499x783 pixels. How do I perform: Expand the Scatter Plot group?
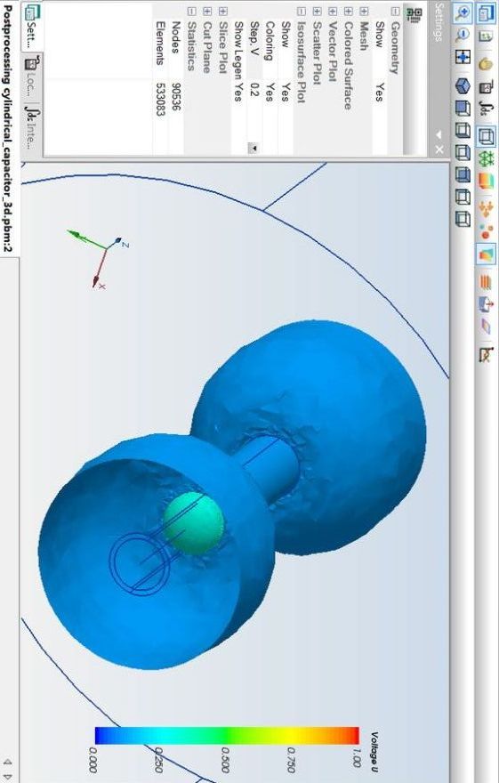pos(317,11)
